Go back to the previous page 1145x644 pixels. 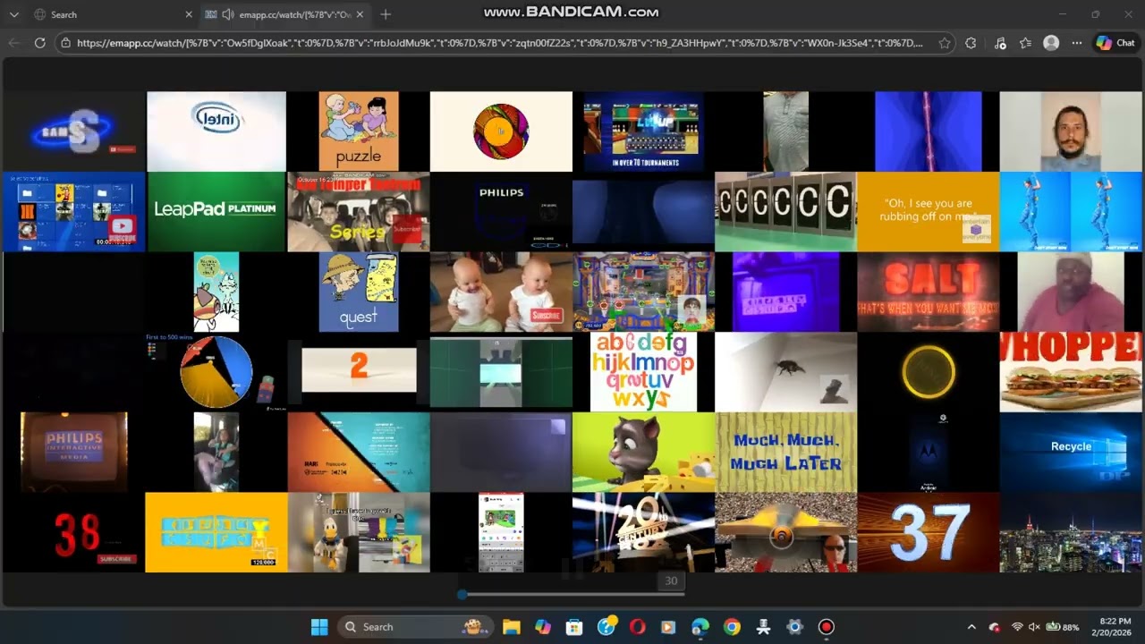(x=14, y=42)
